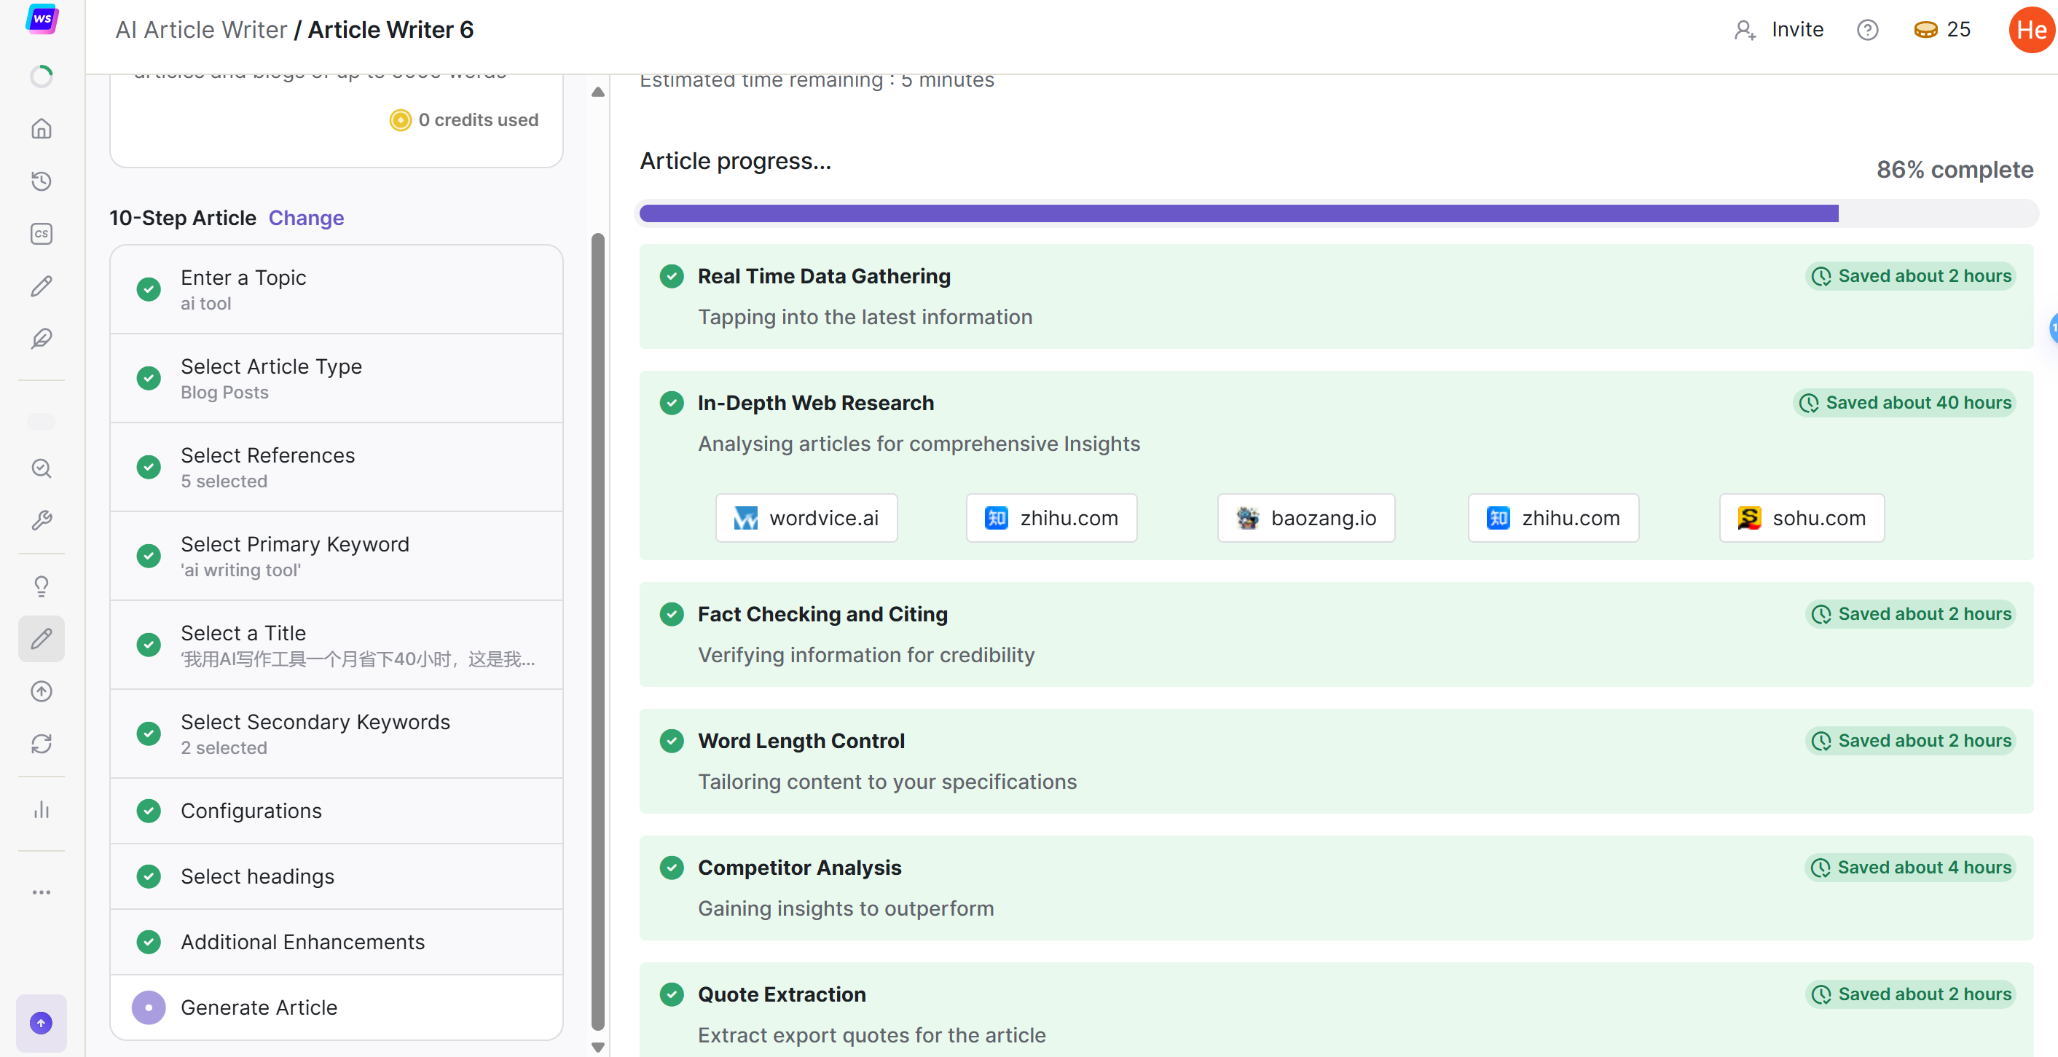Click the panel scroll up arrow
This screenshot has height=1057, width=2058.
[597, 93]
